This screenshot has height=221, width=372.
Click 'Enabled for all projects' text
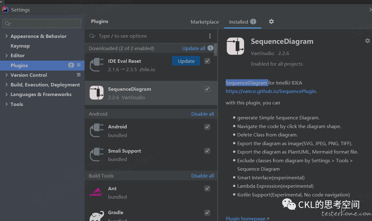point(277,64)
